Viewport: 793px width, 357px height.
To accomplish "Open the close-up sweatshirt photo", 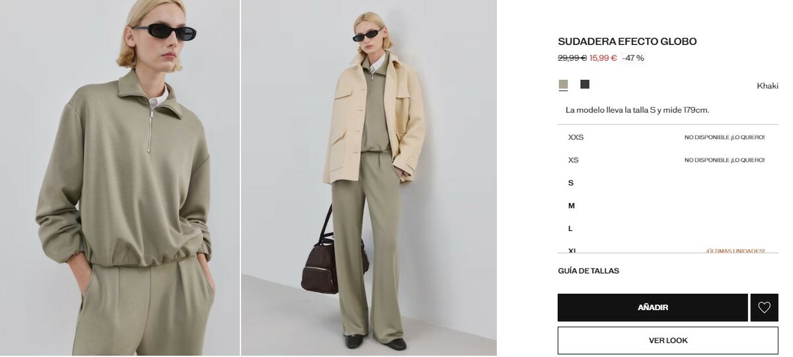I will tap(120, 178).
